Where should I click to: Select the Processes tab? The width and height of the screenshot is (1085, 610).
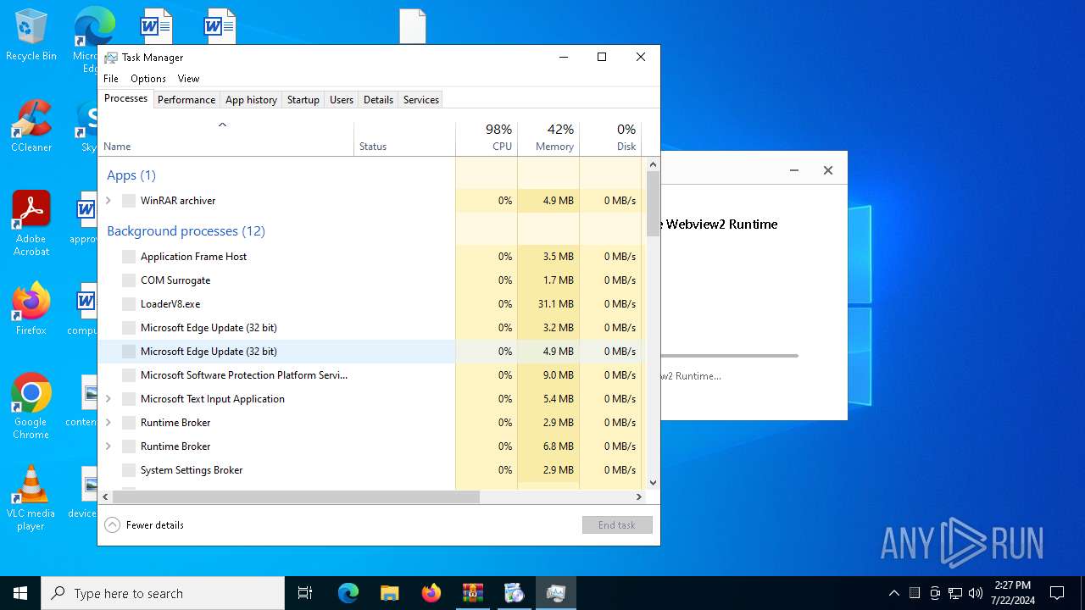point(125,98)
